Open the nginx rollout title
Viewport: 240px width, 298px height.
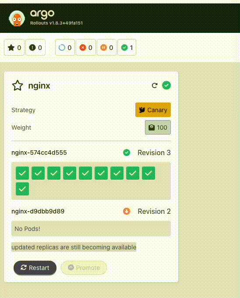point(39,86)
